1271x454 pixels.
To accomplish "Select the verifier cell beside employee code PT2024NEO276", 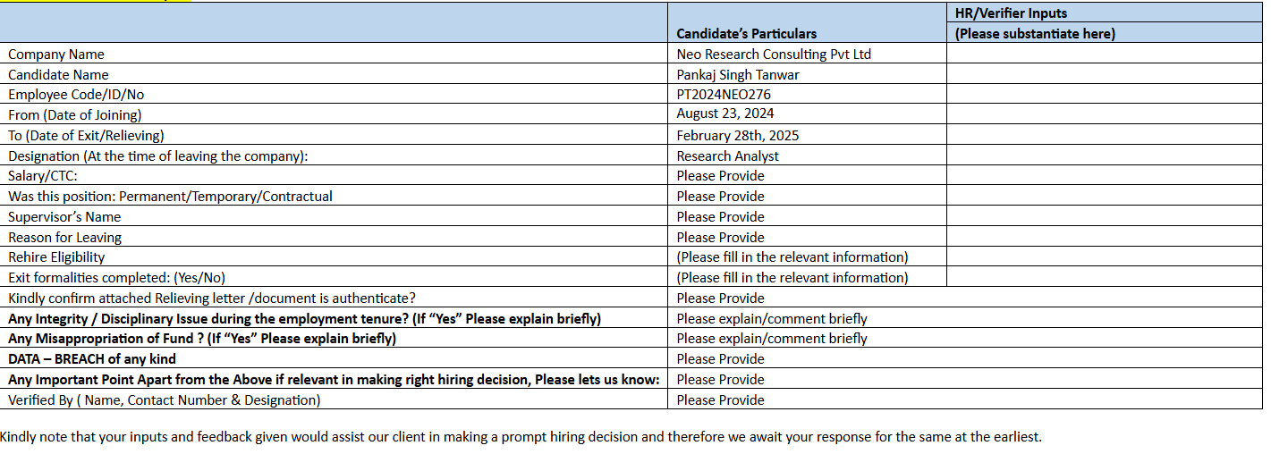I will pos(1104,95).
